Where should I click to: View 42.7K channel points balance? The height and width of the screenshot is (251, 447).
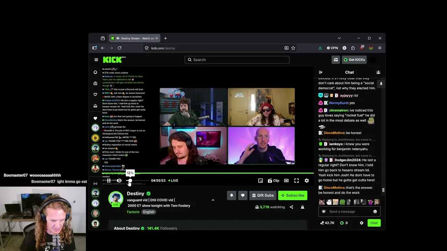point(327,223)
